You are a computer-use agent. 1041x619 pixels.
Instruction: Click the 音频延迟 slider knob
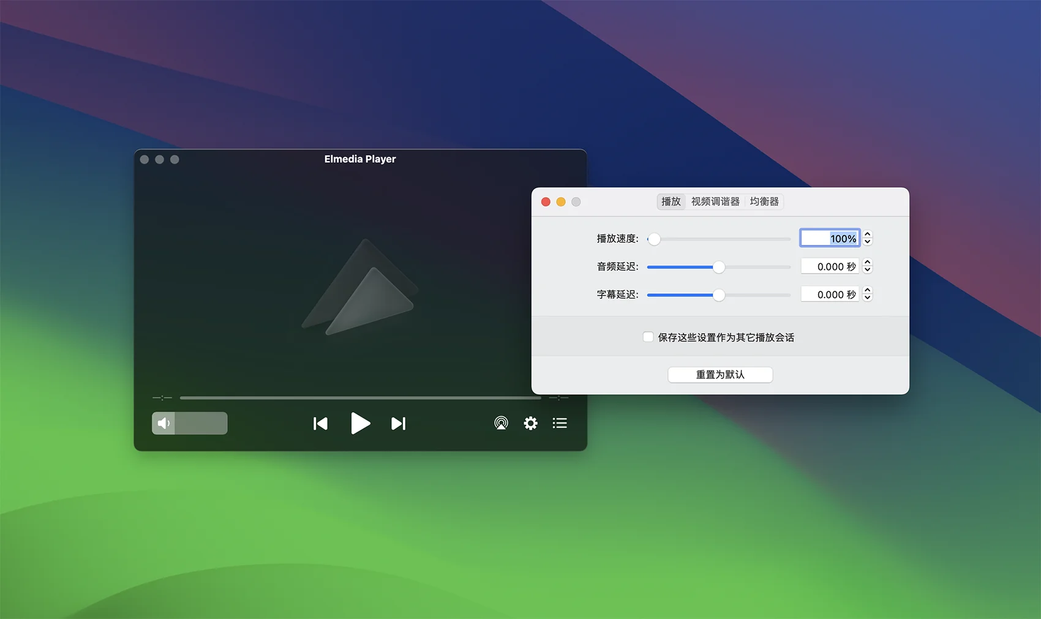[719, 267]
